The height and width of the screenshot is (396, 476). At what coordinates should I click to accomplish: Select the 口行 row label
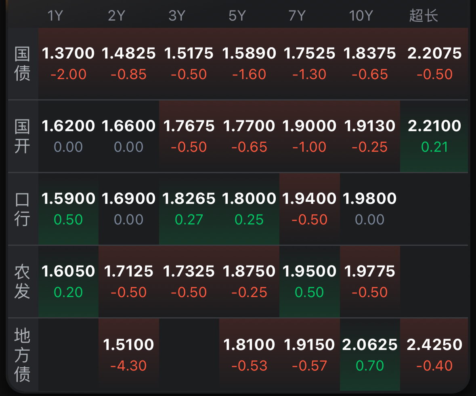click(x=23, y=209)
